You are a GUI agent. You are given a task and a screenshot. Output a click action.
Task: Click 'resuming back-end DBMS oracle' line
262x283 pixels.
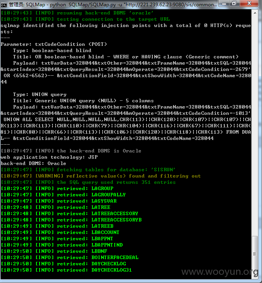77,13
